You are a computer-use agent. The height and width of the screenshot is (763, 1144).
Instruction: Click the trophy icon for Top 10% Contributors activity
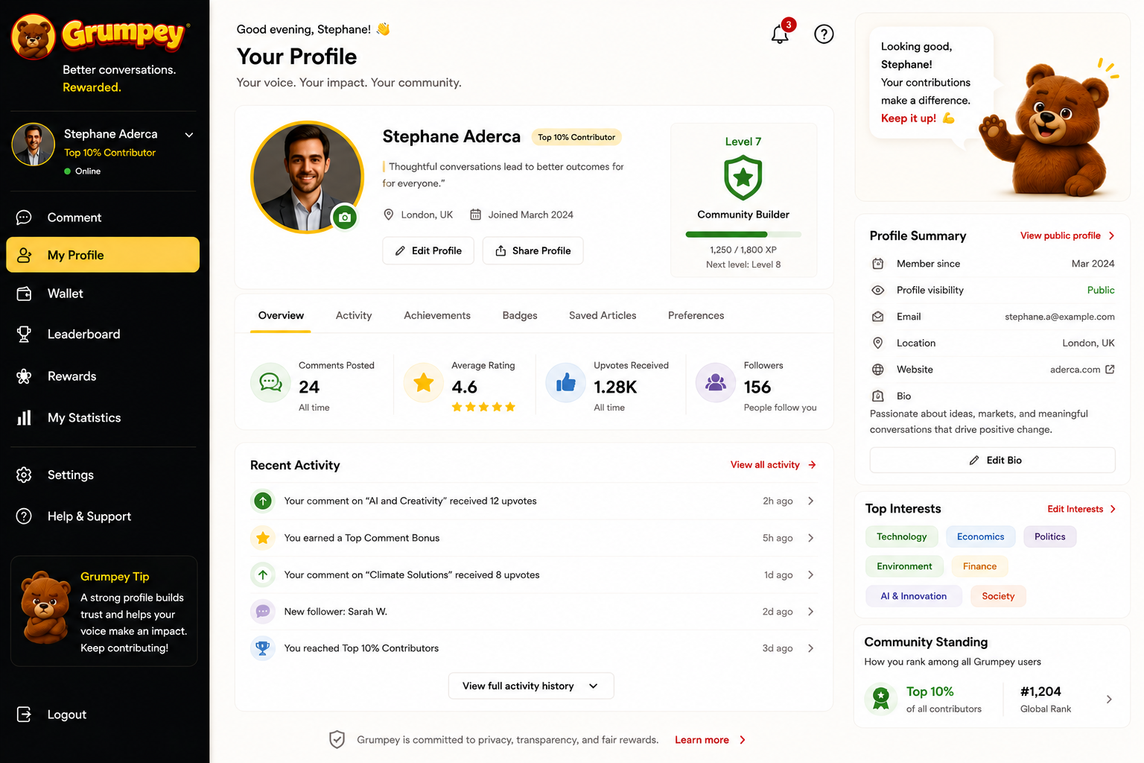pyautogui.click(x=263, y=648)
